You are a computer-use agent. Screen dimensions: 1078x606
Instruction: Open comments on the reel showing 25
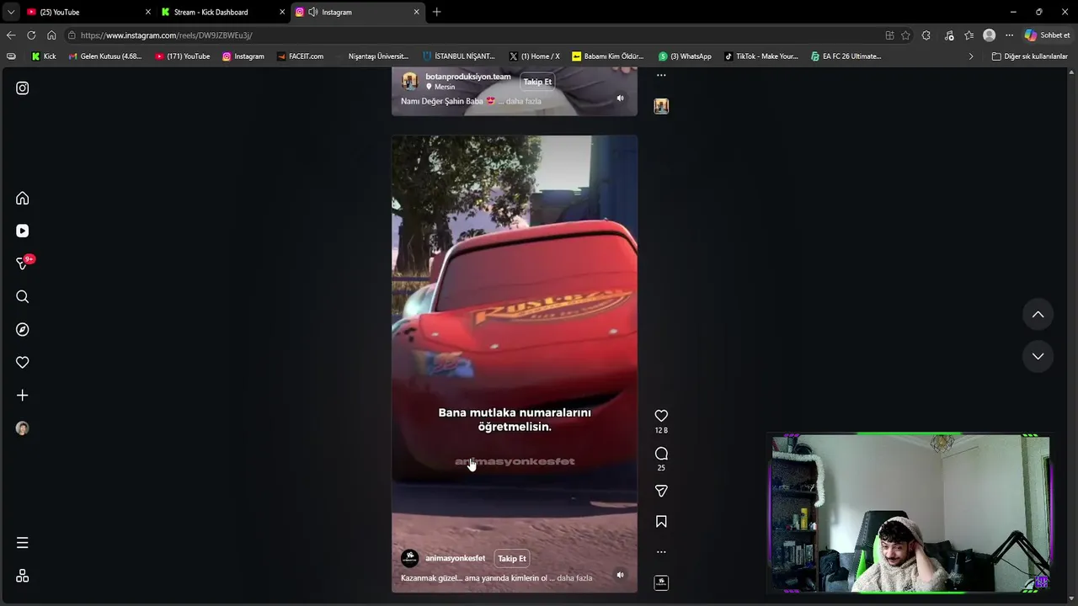click(661, 454)
